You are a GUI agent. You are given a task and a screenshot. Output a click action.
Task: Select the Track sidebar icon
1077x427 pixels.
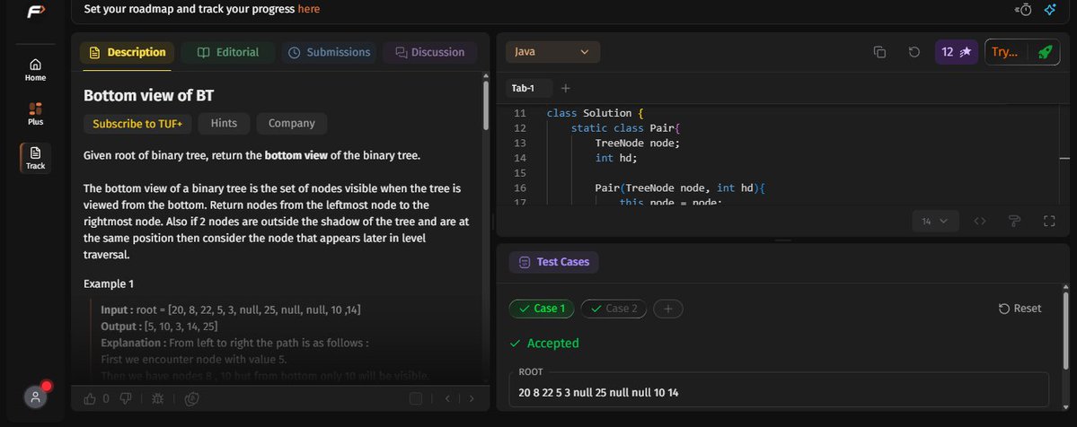35,159
